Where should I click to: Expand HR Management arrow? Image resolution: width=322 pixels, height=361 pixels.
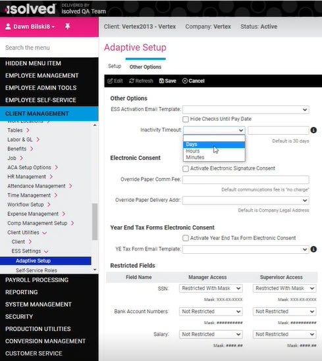[x=51, y=177]
